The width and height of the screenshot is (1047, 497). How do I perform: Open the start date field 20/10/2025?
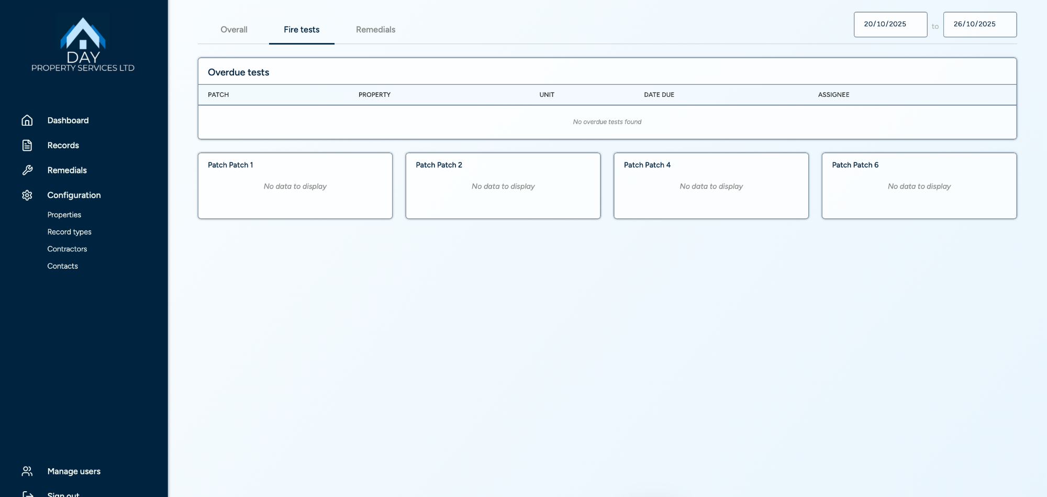pos(890,25)
